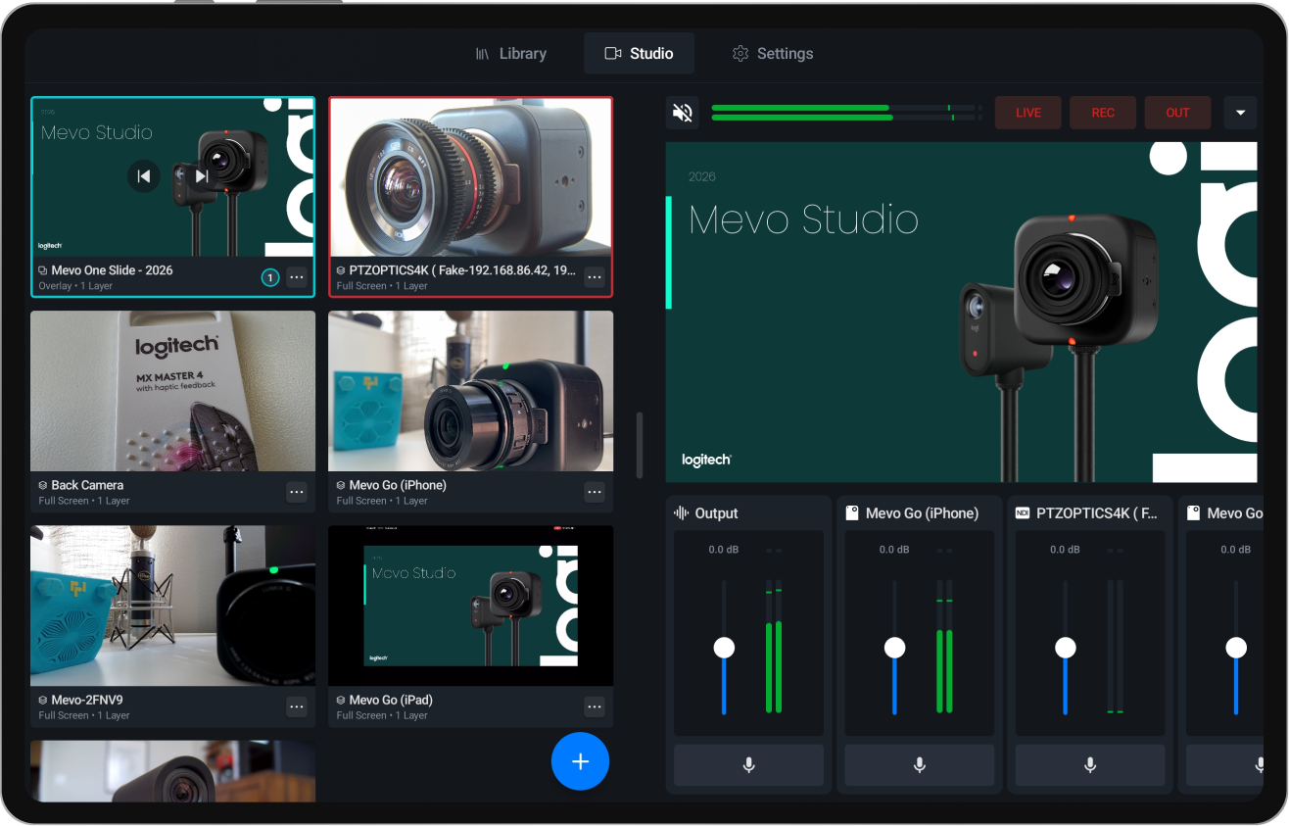Select the skip-forward icon on Mevo One Slide

[201, 176]
